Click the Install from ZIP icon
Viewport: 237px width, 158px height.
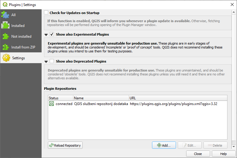point(5,47)
